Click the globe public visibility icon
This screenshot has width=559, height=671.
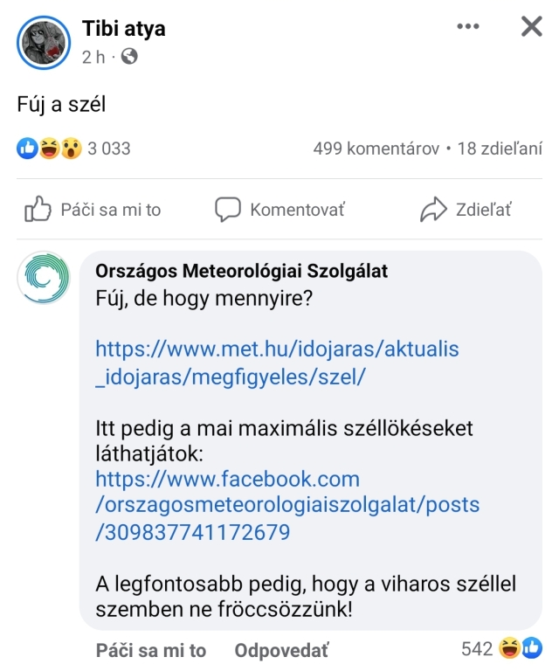coord(129,56)
